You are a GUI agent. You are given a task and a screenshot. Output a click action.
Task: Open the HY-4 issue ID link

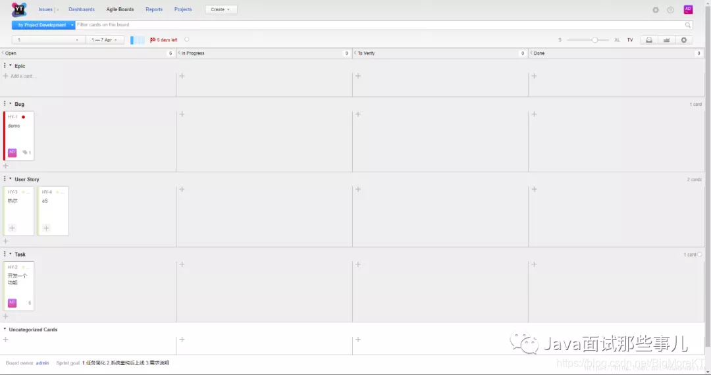tap(47, 192)
